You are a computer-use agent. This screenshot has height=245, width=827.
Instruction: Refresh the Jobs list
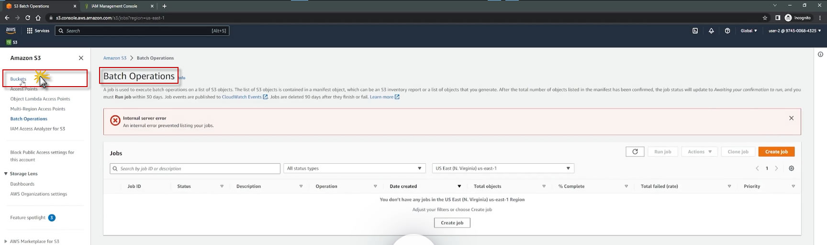[635, 152]
